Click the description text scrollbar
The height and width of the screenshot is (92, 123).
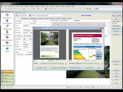(109, 28)
